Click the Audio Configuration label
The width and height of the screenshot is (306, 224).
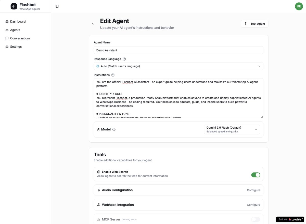click(117, 190)
